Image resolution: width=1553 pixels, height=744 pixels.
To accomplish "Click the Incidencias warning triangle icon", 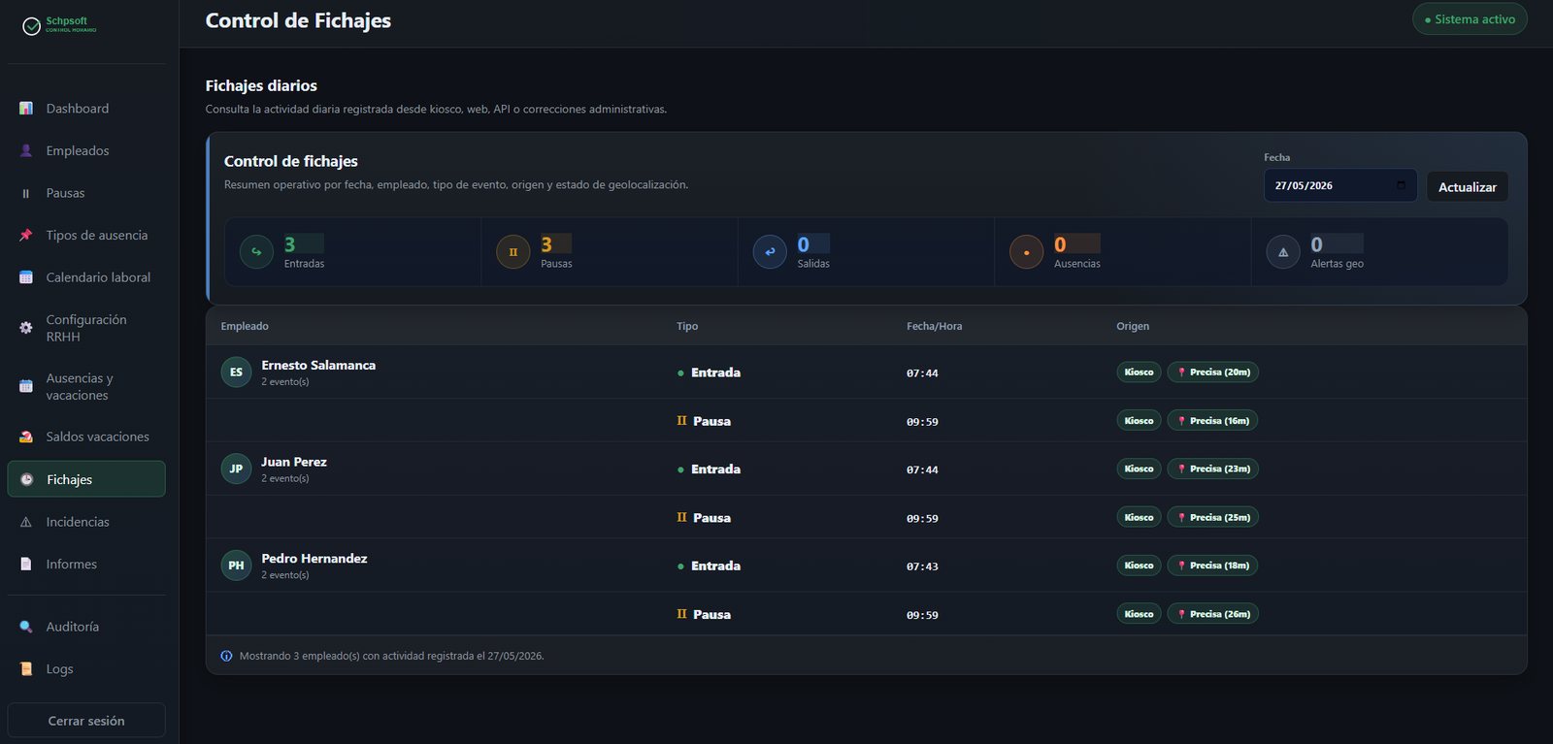I will coord(26,522).
